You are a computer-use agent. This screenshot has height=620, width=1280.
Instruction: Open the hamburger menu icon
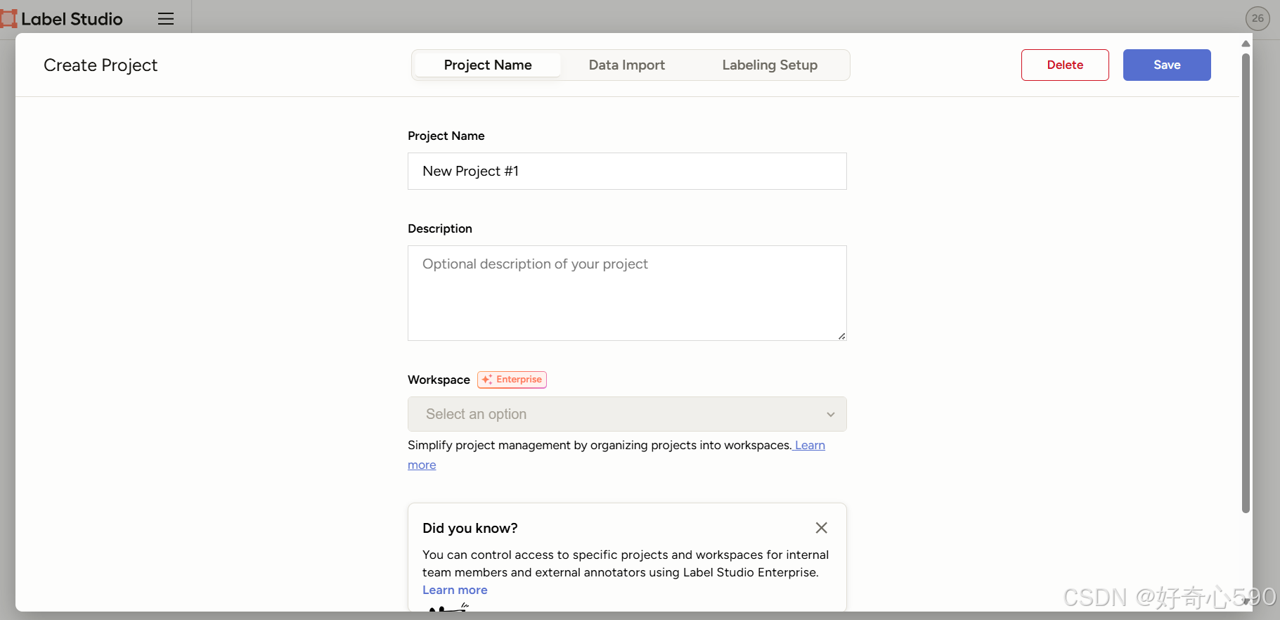[x=166, y=19]
